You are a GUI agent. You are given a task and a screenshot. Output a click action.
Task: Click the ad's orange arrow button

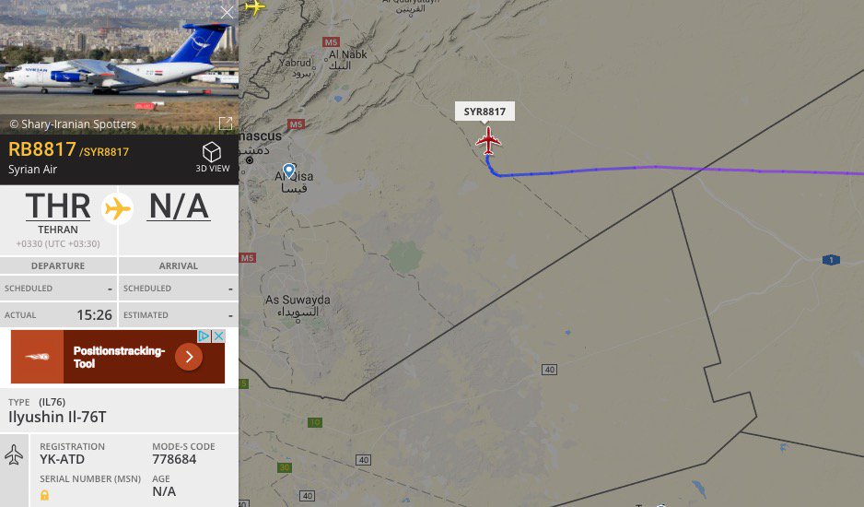[189, 357]
